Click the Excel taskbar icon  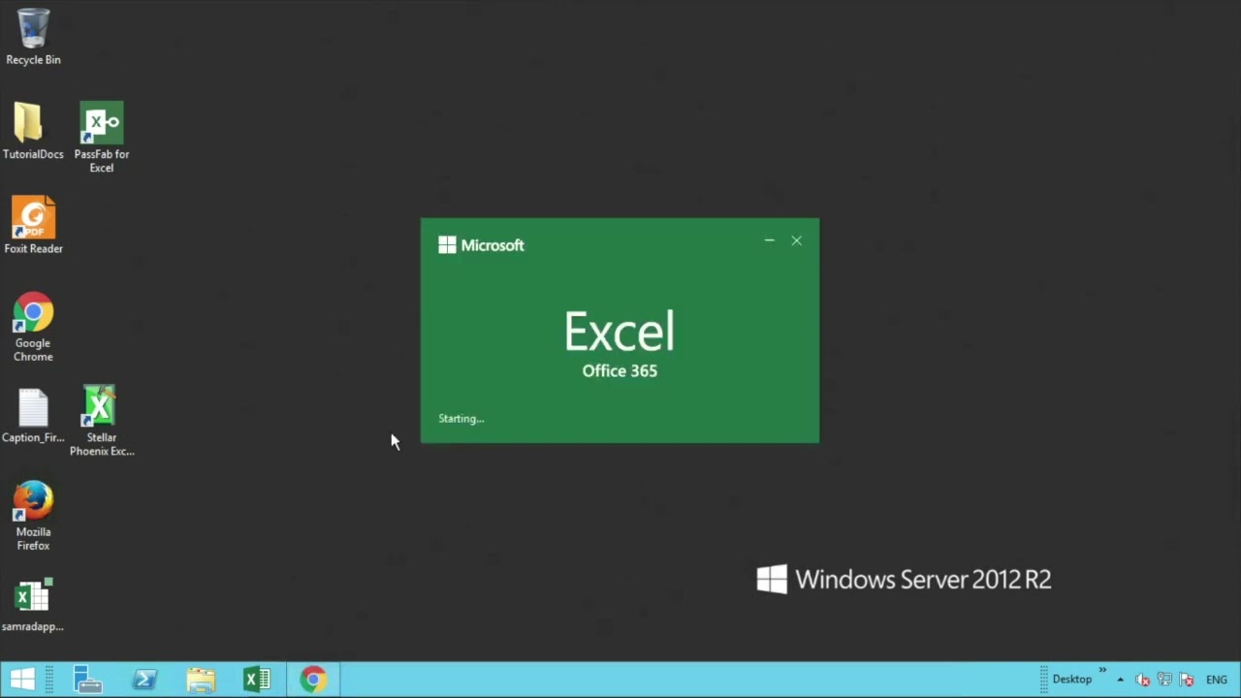pyautogui.click(x=257, y=680)
